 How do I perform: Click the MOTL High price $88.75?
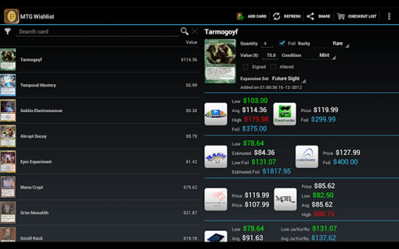[x=324, y=214]
